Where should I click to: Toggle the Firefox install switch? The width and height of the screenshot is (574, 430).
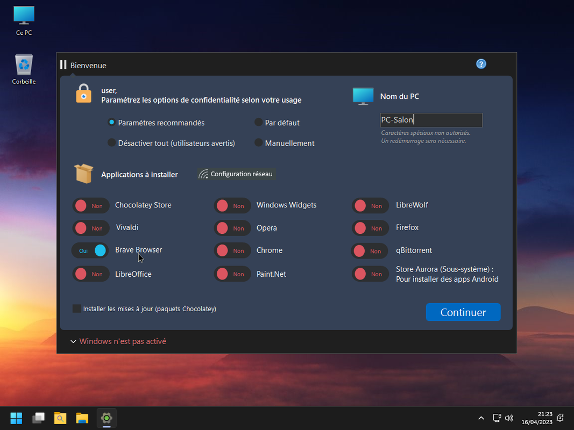click(371, 228)
